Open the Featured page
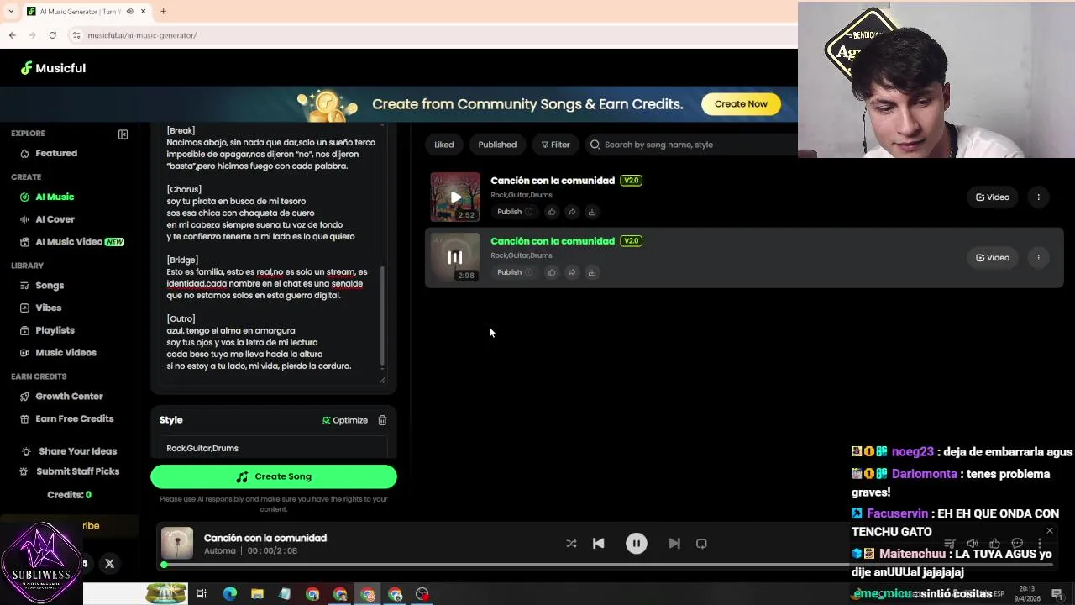Viewport: 1075px width, 605px height. point(56,153)
